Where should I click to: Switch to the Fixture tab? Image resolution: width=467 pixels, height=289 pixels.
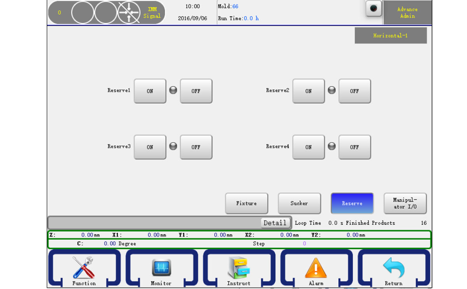(246, 203)
